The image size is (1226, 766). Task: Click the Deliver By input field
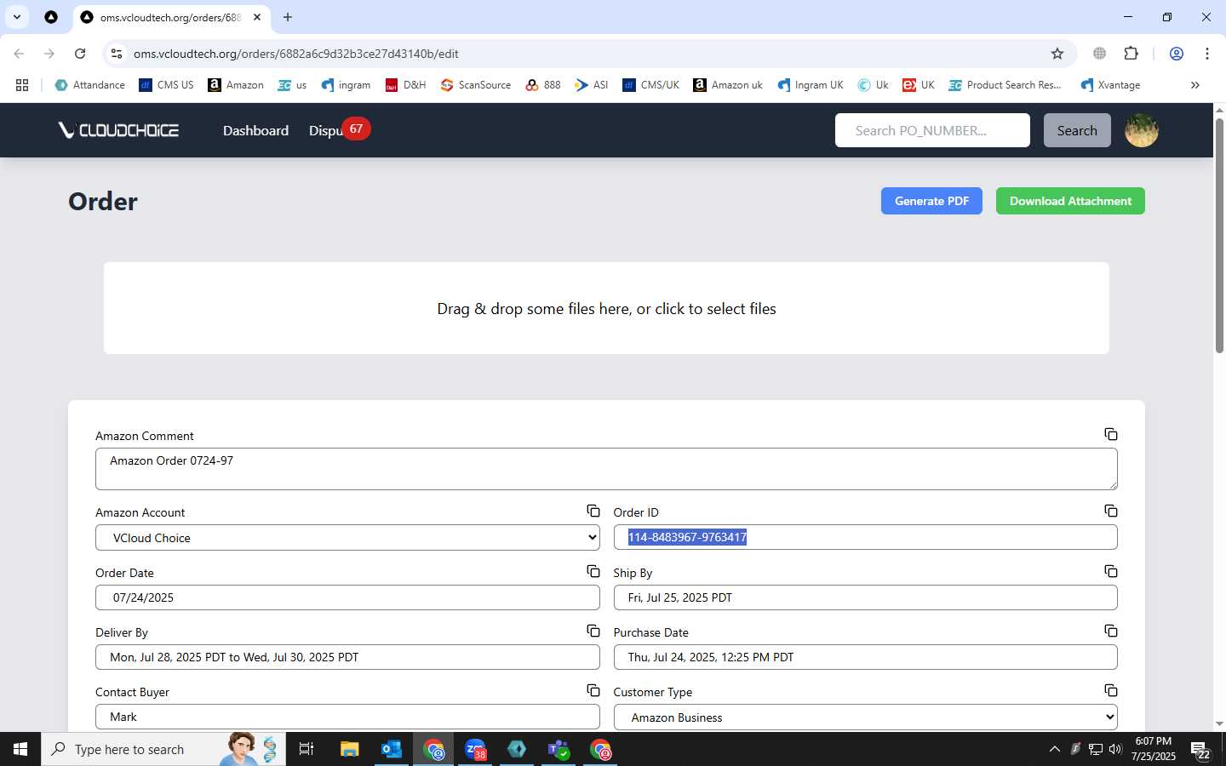tap(347, 657)
